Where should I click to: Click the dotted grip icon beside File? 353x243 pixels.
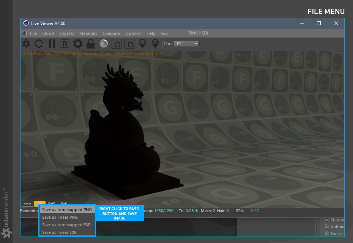24,33
